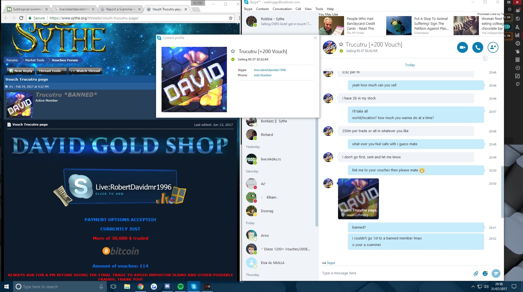Image resolution: width=523 pixels, height=292 pixels.
Task: Toggle favorite star in the Contact profile popup
Action: 233,51
